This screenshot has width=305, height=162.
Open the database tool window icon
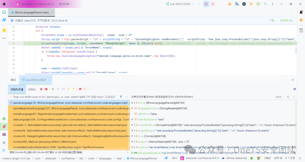pos(301,20)
